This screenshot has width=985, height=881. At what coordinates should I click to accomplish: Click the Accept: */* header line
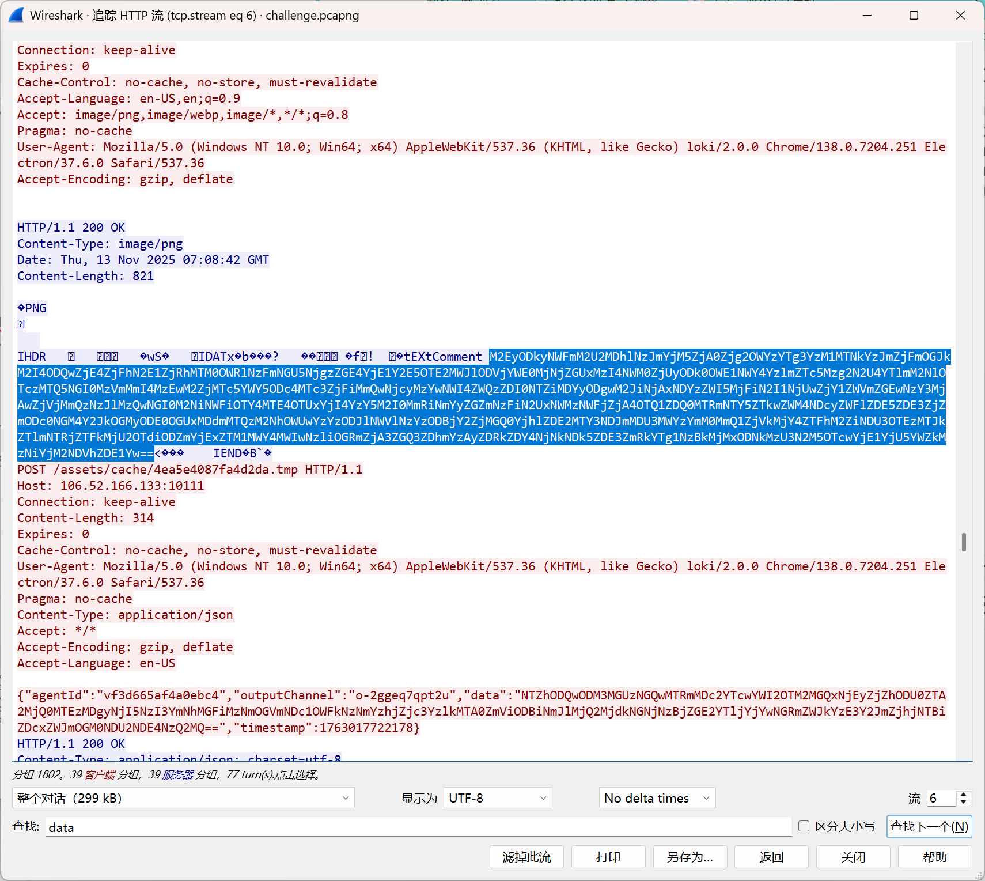click(x=56, y=631)
